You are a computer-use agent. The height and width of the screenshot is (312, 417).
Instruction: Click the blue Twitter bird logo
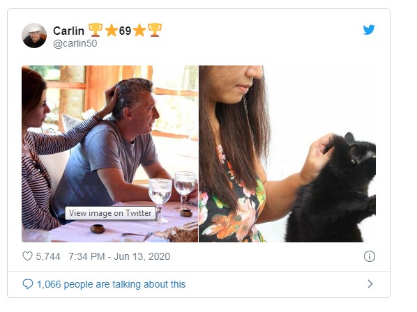pyautogui.click(x=369, y=30)
